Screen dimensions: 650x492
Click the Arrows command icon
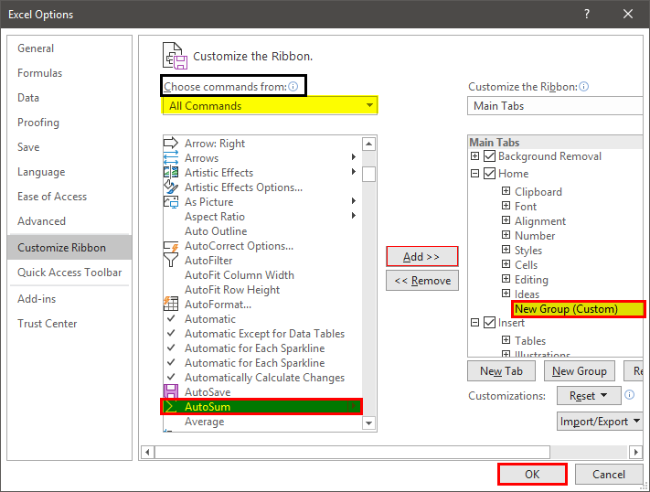point(171,158)
